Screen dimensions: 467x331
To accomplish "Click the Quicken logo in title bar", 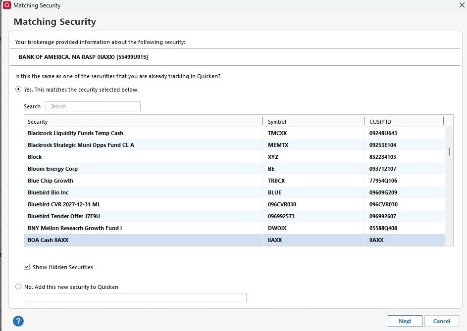I will click(6, 5).
